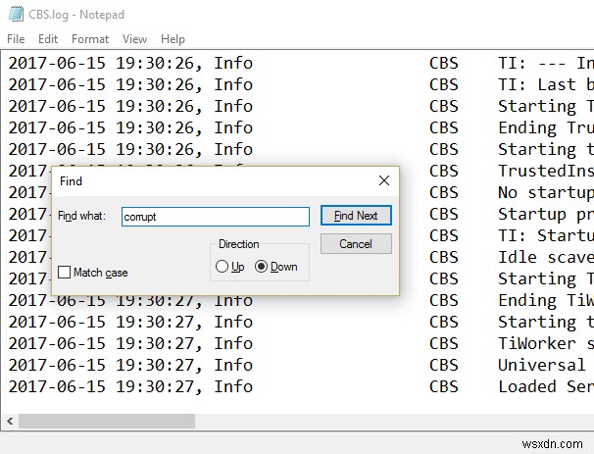Click the 'Universal' log line text

541,365
